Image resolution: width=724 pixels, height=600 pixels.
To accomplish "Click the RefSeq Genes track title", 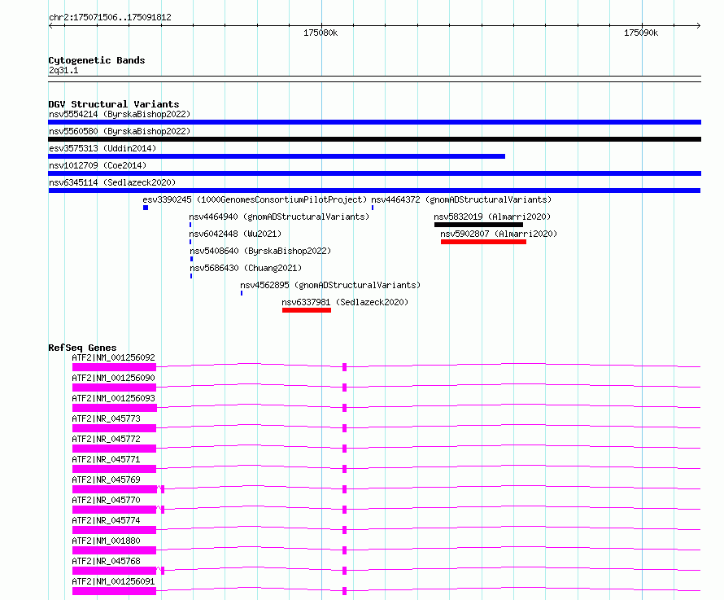I will tap(82, 348).
